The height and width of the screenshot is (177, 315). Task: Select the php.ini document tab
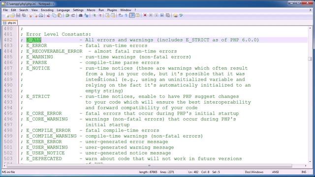(10, 23)
